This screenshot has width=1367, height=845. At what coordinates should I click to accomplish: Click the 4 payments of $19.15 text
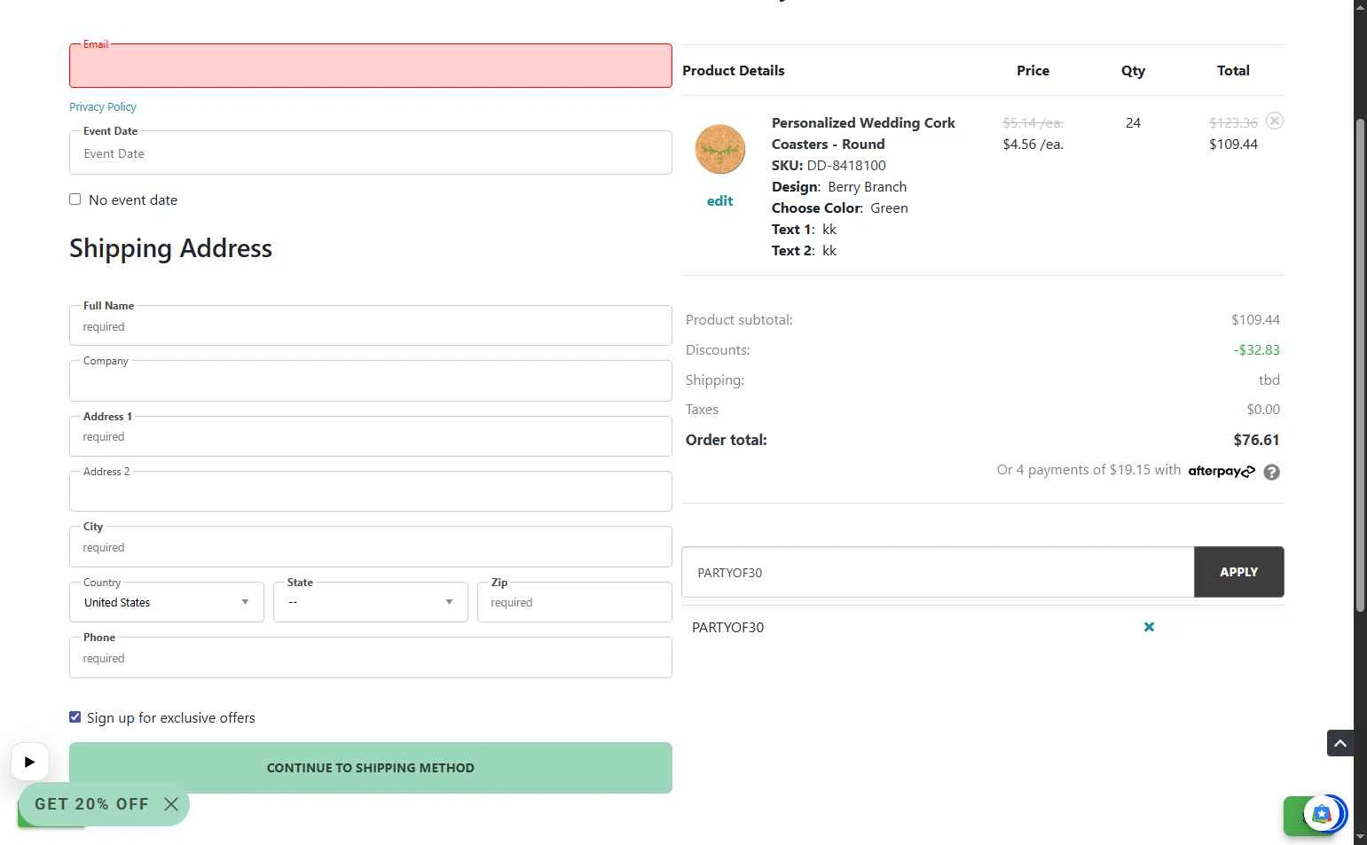click(1088, 470)
